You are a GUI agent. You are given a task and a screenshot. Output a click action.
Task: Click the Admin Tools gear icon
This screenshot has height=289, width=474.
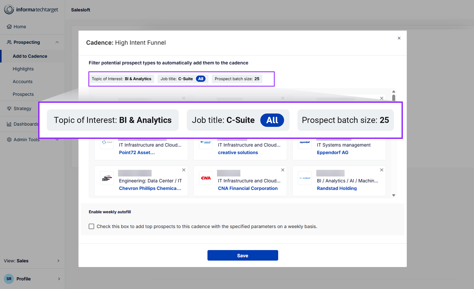point(9,140)
